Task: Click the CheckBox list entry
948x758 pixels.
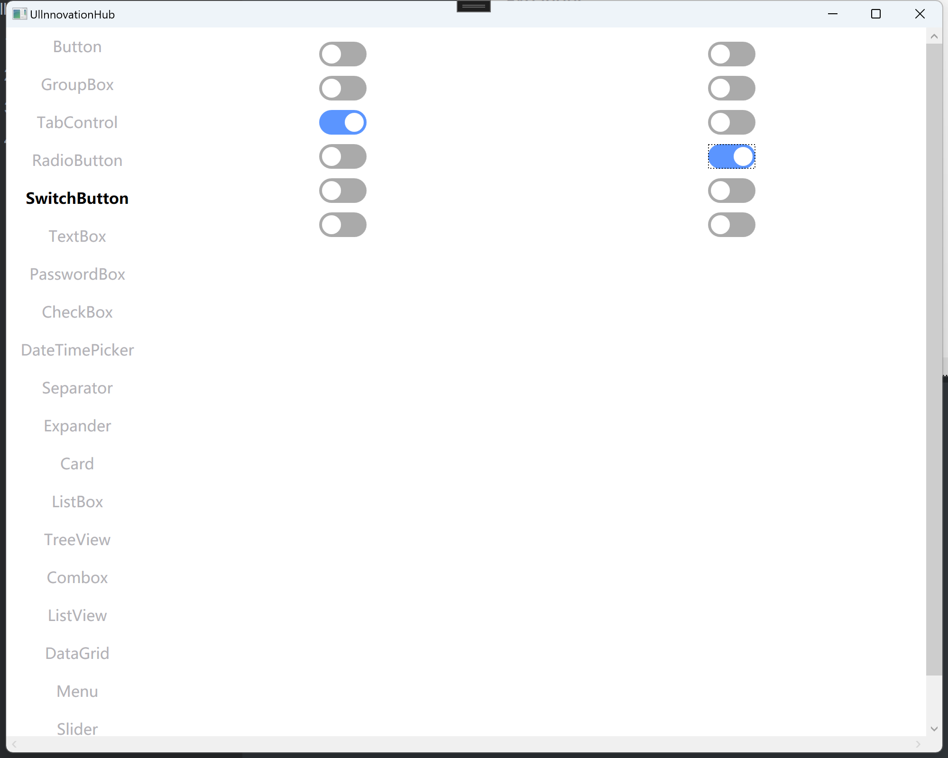Action: click(x=77, y=312)
